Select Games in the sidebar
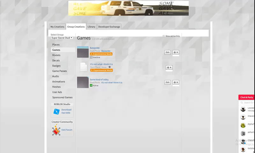The height and width of the screenshot is (153, 255). pyautogui.click(x=63, y=50)
